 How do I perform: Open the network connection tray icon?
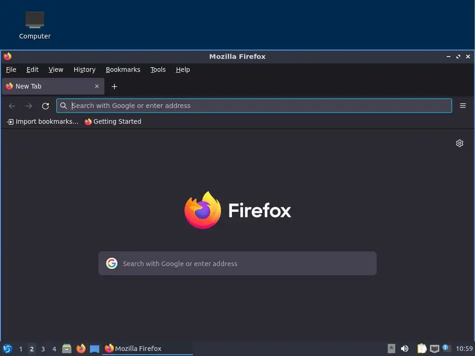point(434,349)
